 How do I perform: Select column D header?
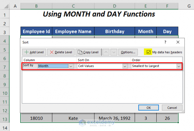pyautogui.click(x=115, y=6)
